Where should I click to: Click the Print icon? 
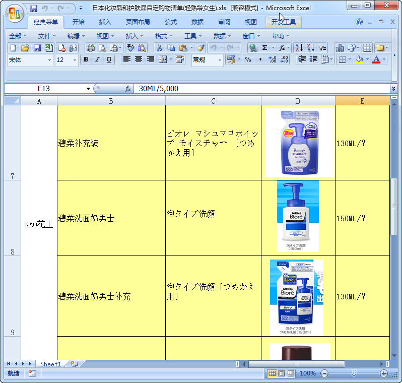90,48
